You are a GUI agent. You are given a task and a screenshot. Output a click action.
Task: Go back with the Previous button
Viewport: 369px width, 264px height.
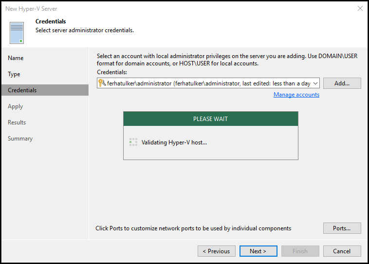[217, 251]
